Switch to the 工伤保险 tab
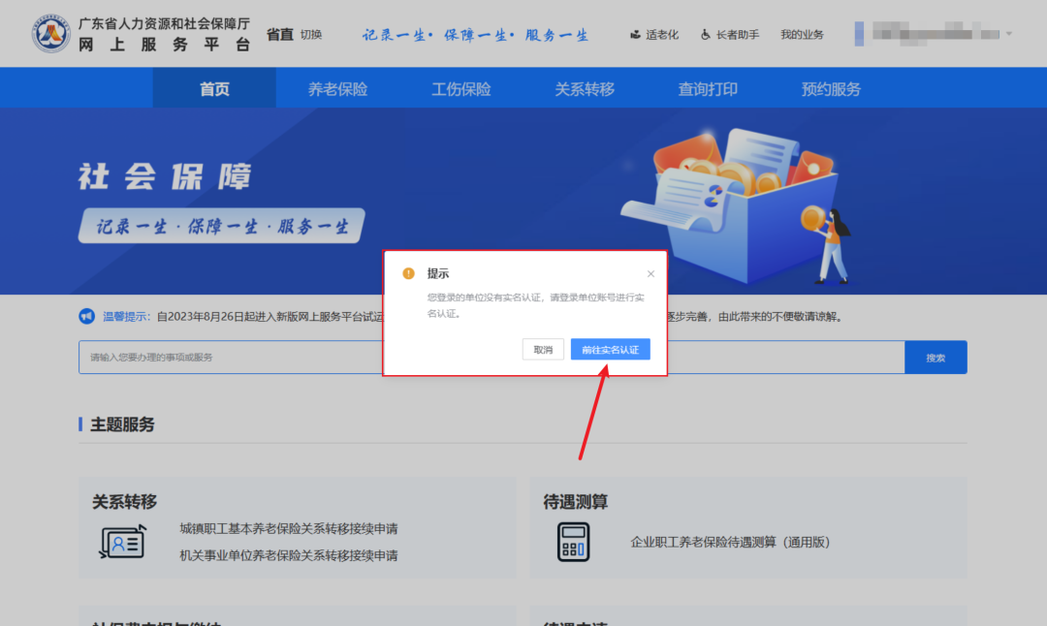Screen dimensions: 1047x626 pos(460,87)
